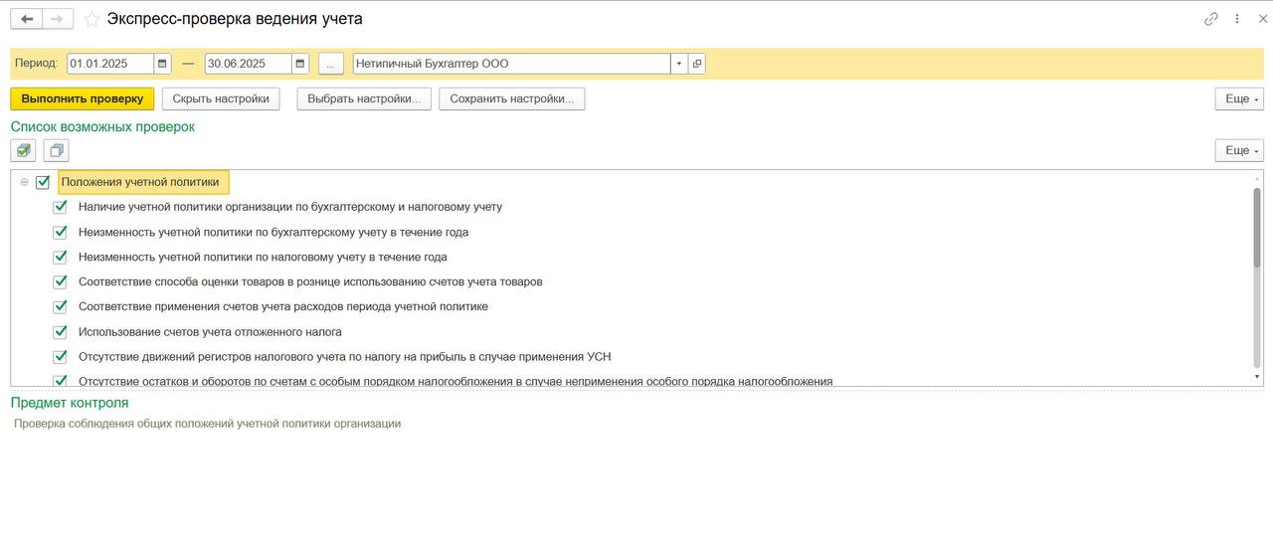Uncheck Неизменность политики по бухгалтерскому учету

pyautogui.click(x=60, y=232)
